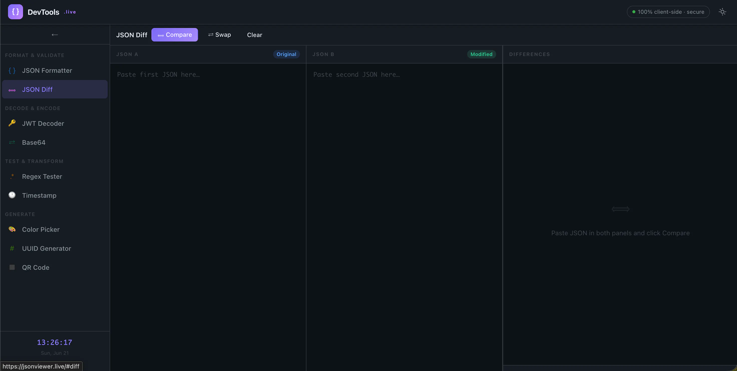This screenshot has width=737, height=371.
Task: Open the JSON Formatter tool
Action: point(55,70)
